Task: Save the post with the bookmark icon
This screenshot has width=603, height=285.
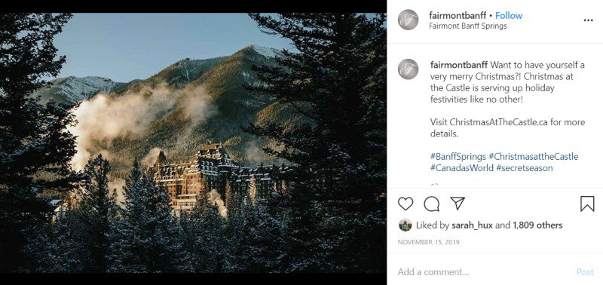Action: coord(587,204)
